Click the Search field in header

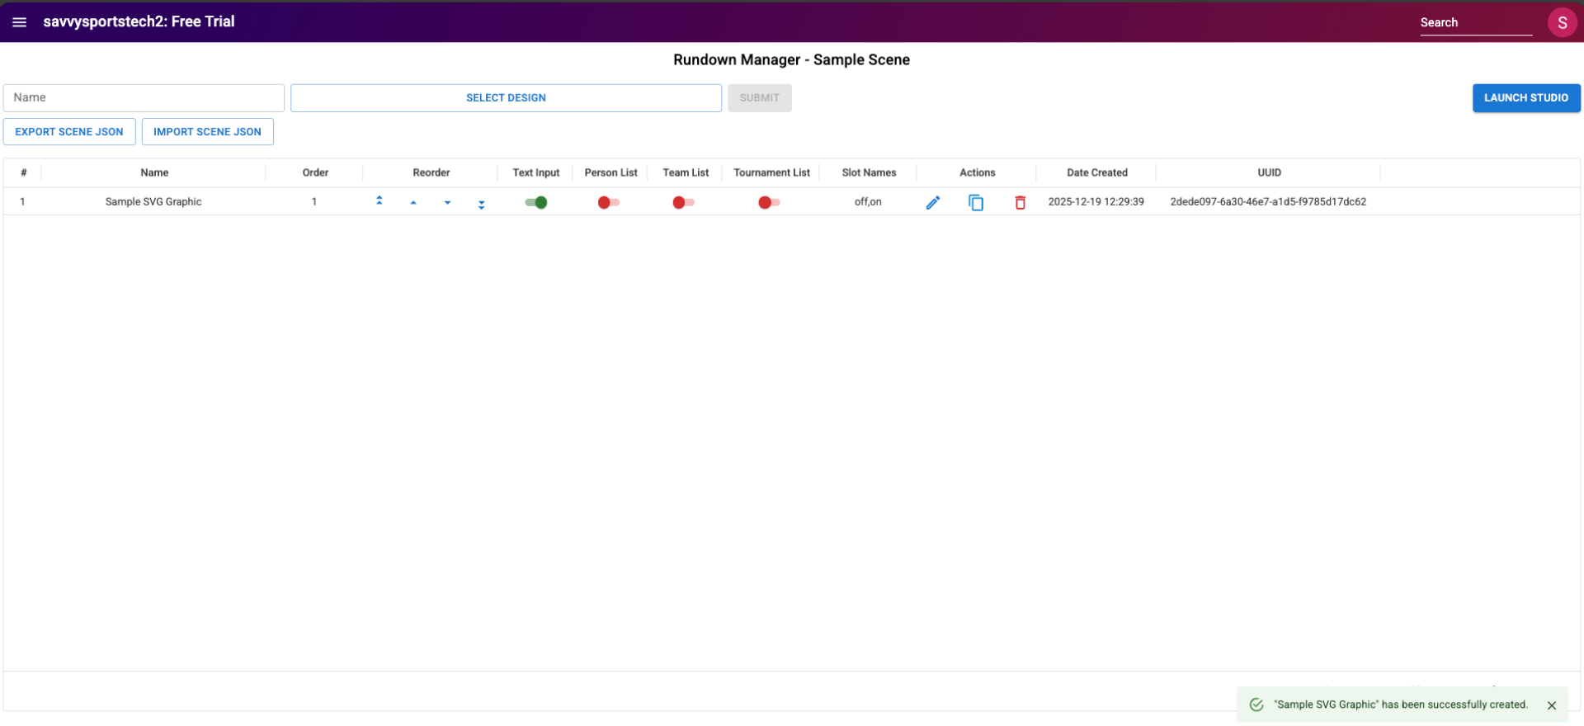(x=1475, y=23)
